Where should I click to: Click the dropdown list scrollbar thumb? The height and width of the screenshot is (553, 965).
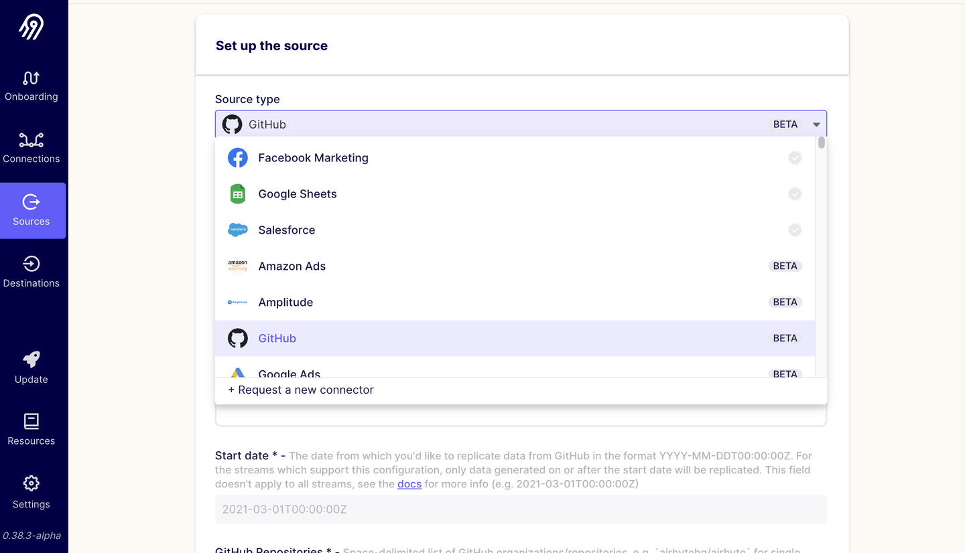coord(822,143)
